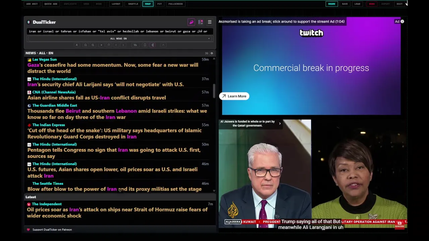Click FIT in top toolbar
429x241 pixels.
click(160, 4)
